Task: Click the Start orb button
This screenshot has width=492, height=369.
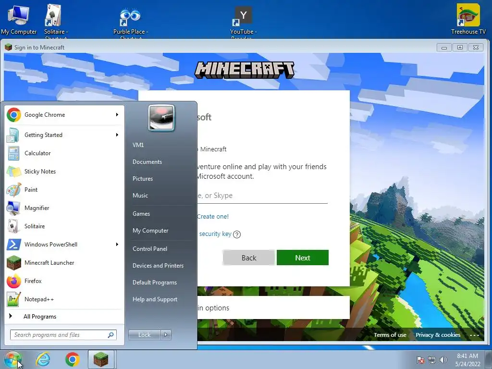Action: [13, 359]
